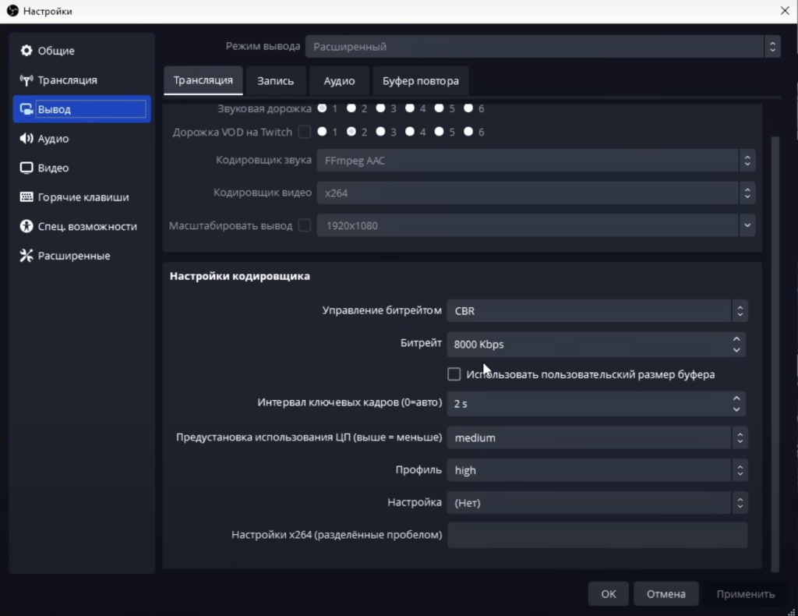798x616 pixels.
Task: Click the OBS logo in the title bar
Action: tap(12, 11)
